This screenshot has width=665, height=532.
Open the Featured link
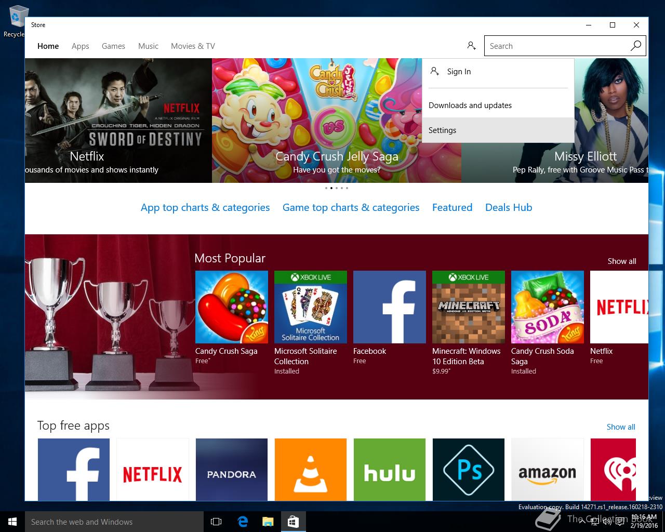click(x=452, y=207)
